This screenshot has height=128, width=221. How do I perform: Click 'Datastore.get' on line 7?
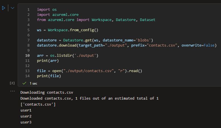pyautogui.click(x=77, y=40)
